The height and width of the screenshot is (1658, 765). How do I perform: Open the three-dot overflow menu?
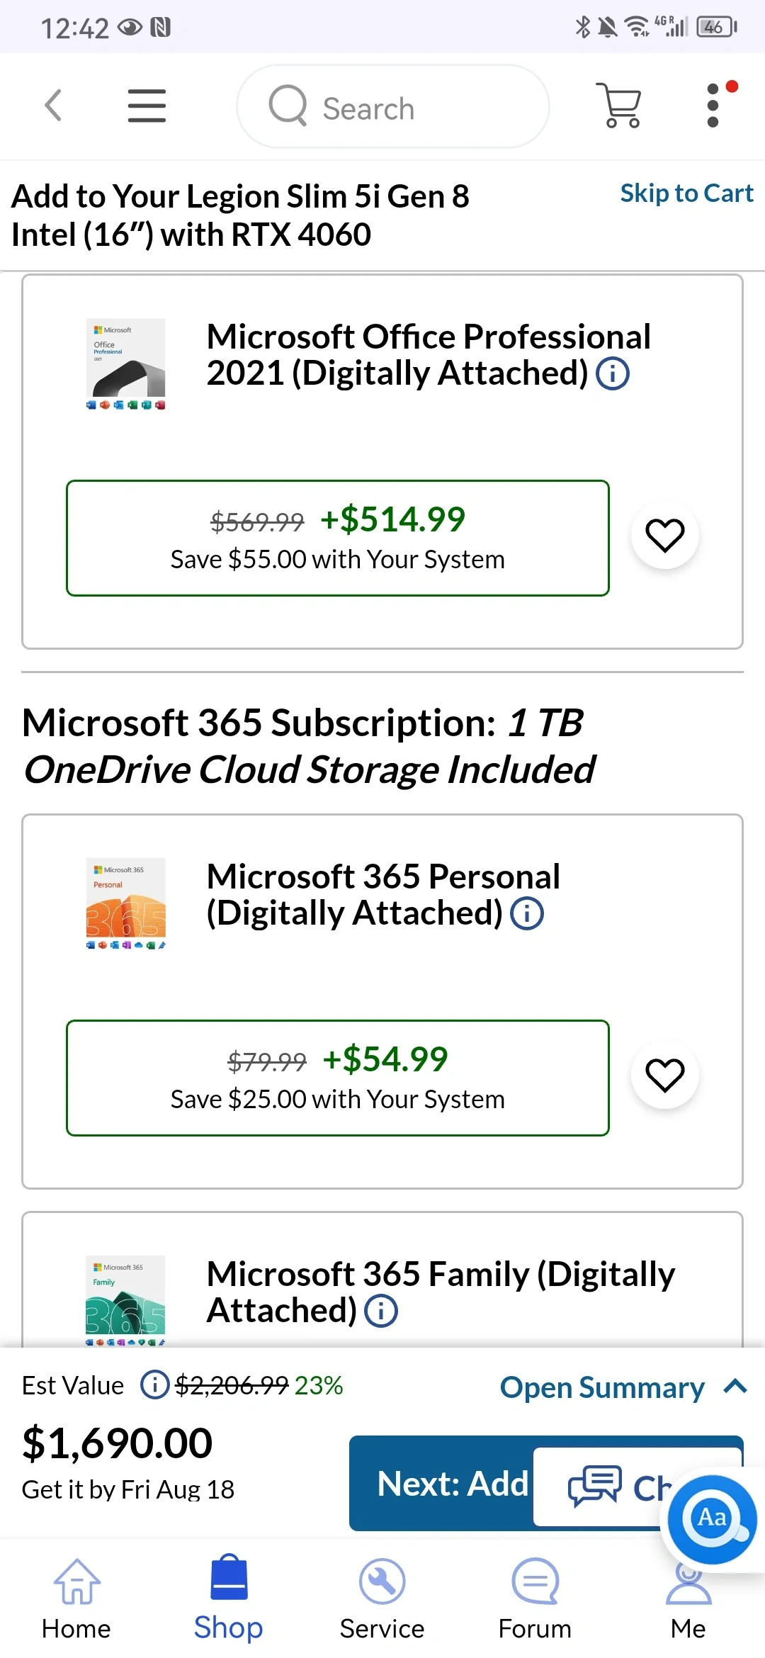[x=713, y=106]
